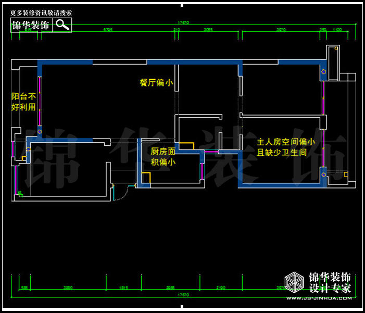Select the 主人房空间偏小 master bedroom annotation

point(286,147)
